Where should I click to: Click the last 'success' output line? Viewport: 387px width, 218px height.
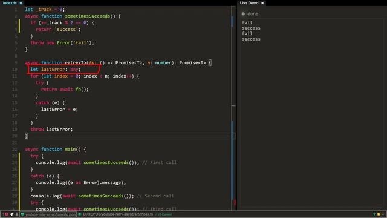click(251, 39)
